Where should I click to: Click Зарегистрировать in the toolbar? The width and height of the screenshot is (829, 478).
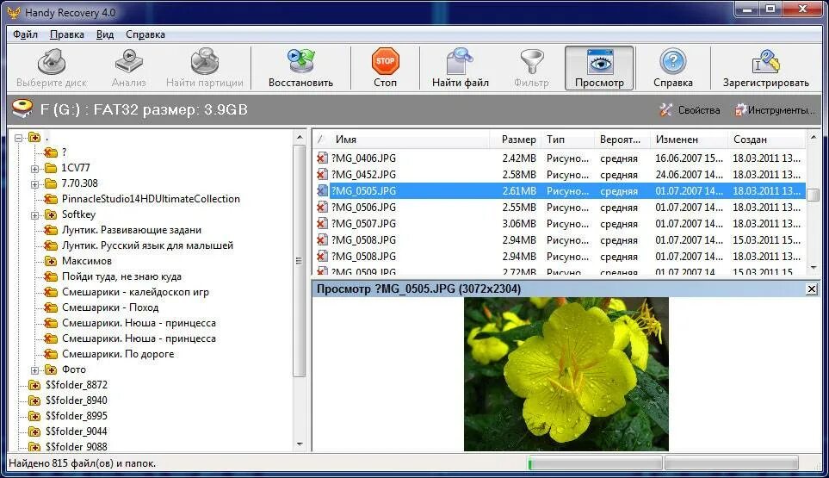[x=765, y=68]
